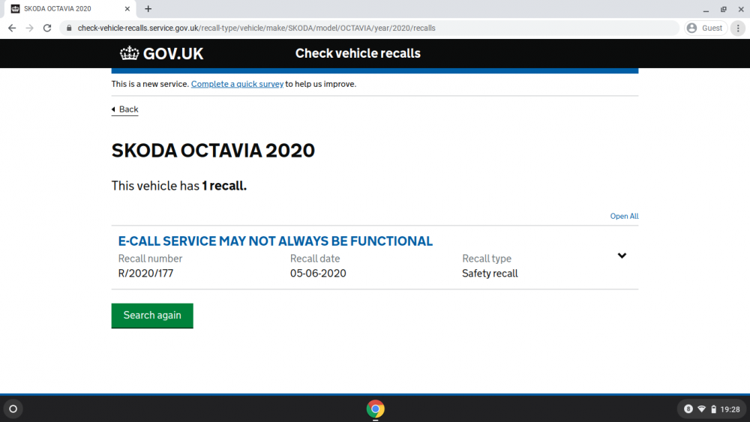Click the Safety recall type text
Image resolution: width=750 pixels, height=422 pixels.
click(490, 274)
